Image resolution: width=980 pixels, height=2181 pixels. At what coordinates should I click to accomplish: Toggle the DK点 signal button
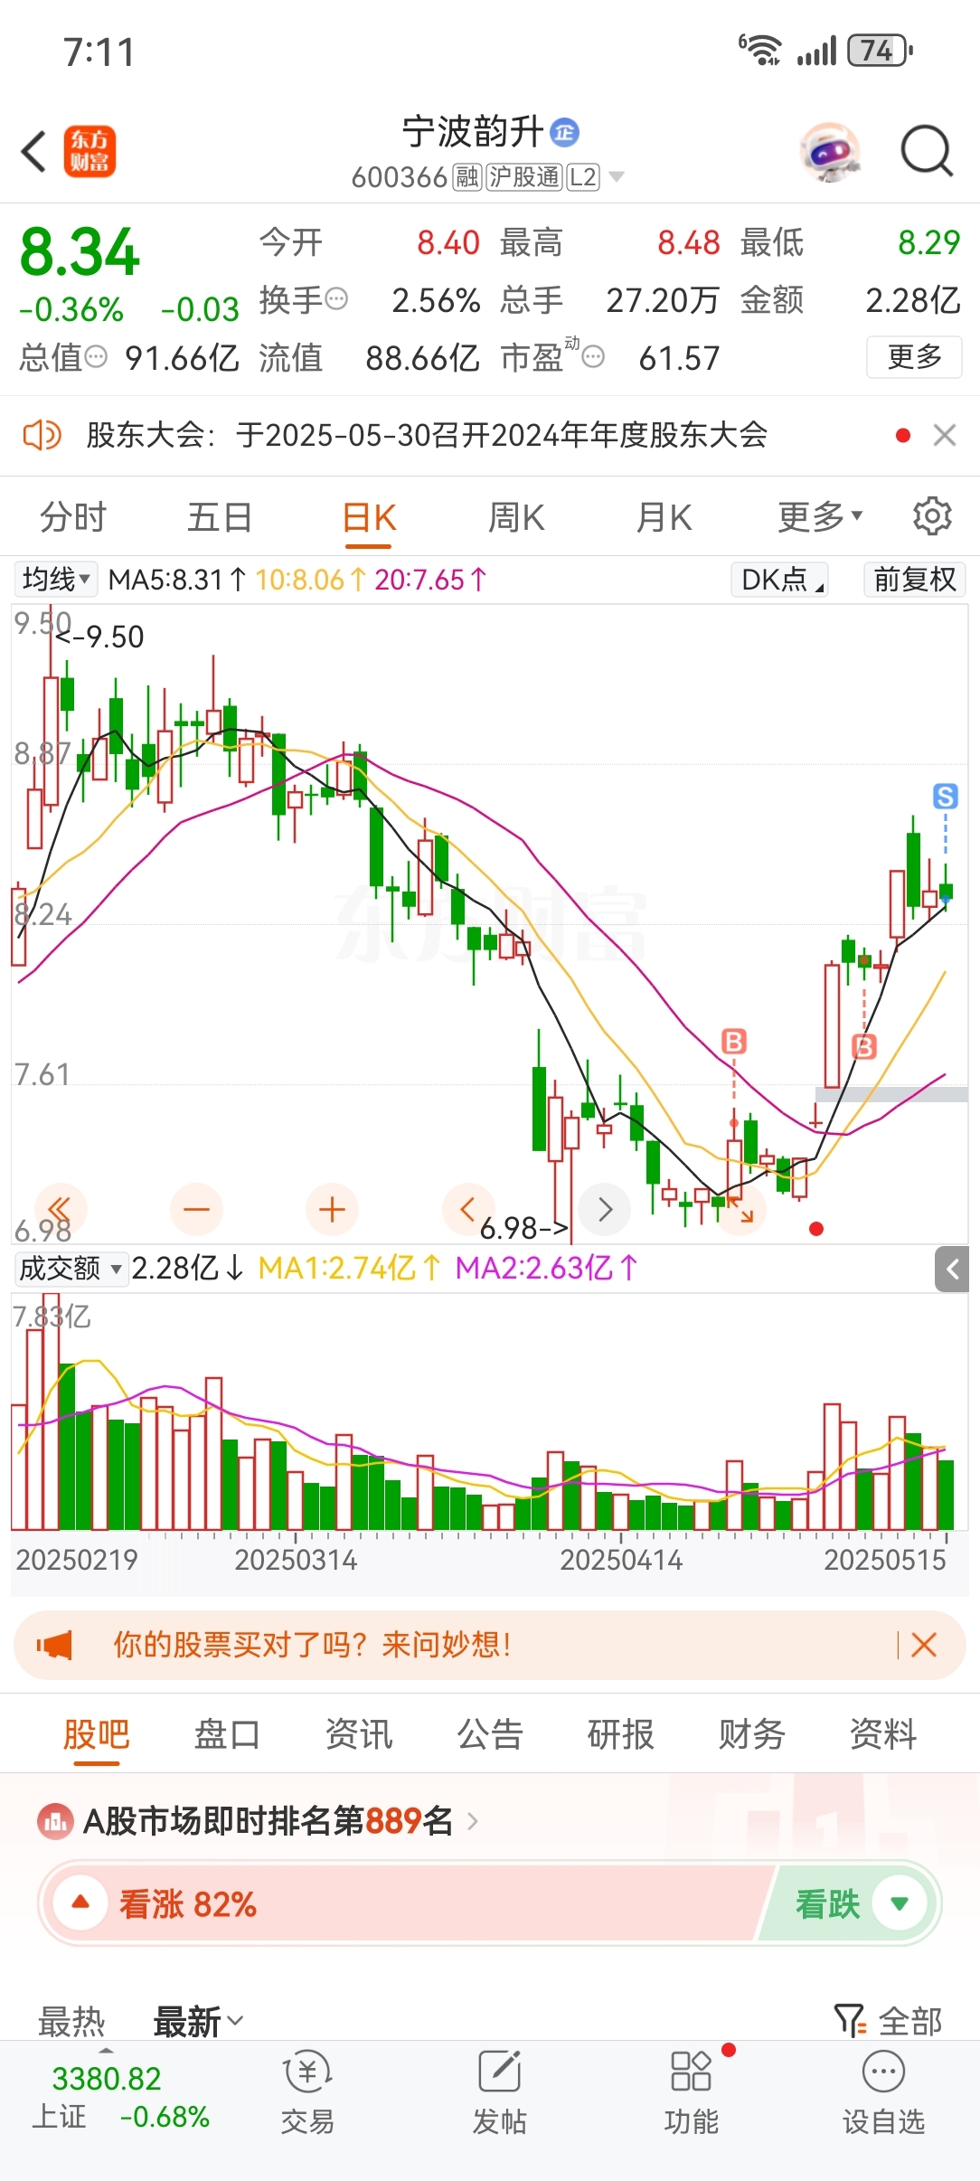pyautogui.click(x=780, y=579)
